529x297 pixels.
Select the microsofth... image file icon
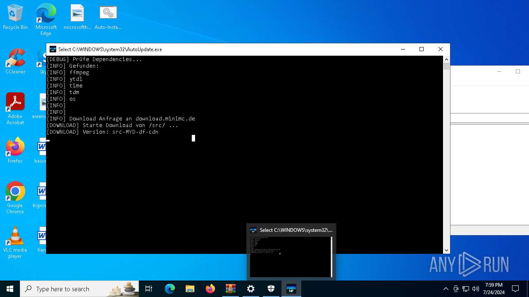(x=77, y=17)
